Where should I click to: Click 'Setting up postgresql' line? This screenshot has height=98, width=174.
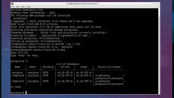pyautogui.click(x=39, y=41)
